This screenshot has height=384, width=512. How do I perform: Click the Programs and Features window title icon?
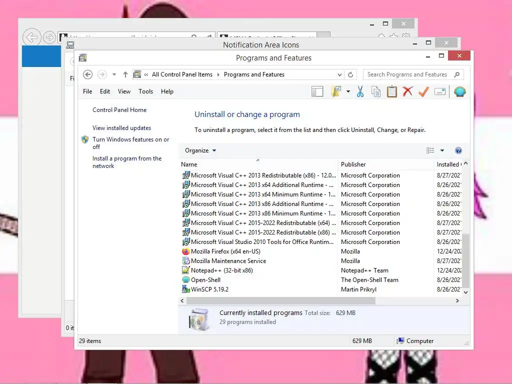pos(83,58)
